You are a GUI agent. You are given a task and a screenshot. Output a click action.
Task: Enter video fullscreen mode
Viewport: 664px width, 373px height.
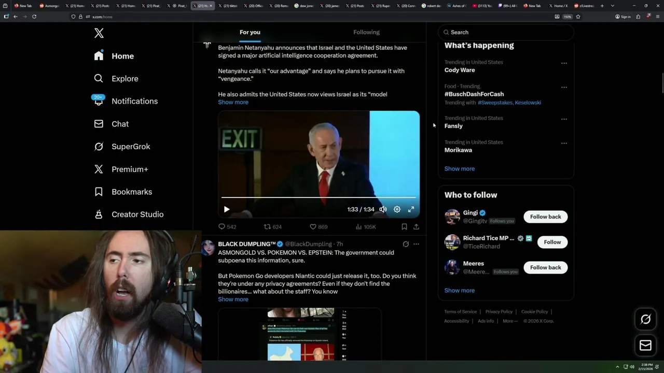click(x=411, y=209)
